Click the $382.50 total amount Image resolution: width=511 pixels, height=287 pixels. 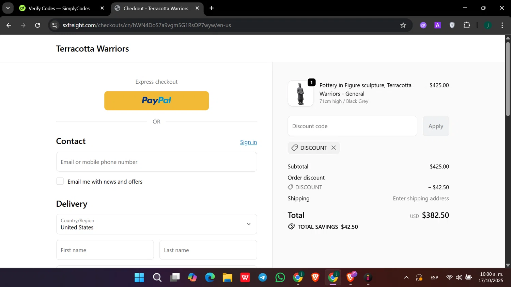435,215
